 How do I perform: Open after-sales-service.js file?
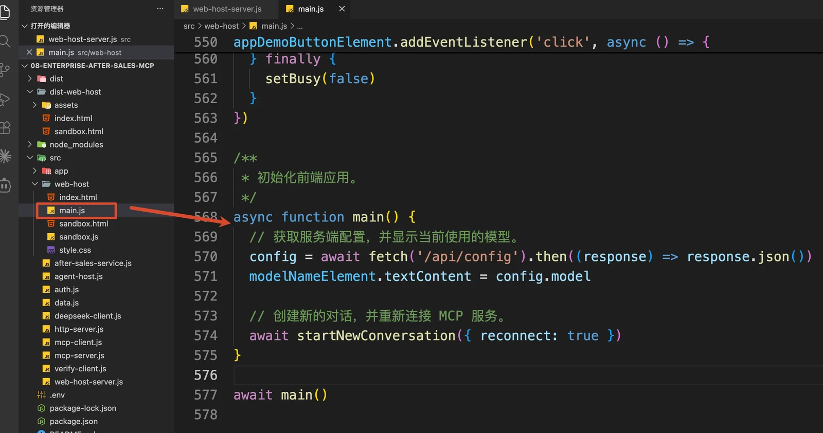coord(96,263)
